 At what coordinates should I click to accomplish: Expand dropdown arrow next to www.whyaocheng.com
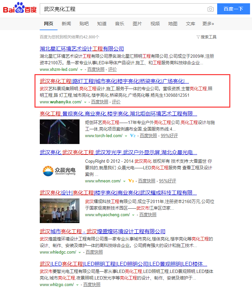coord(133,215)
